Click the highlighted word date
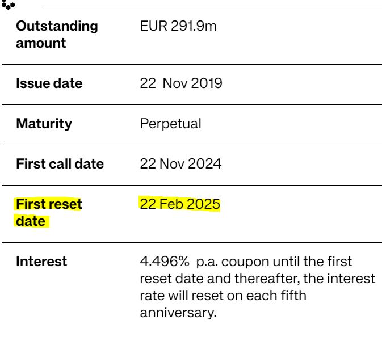 click(x=31, y=221)
